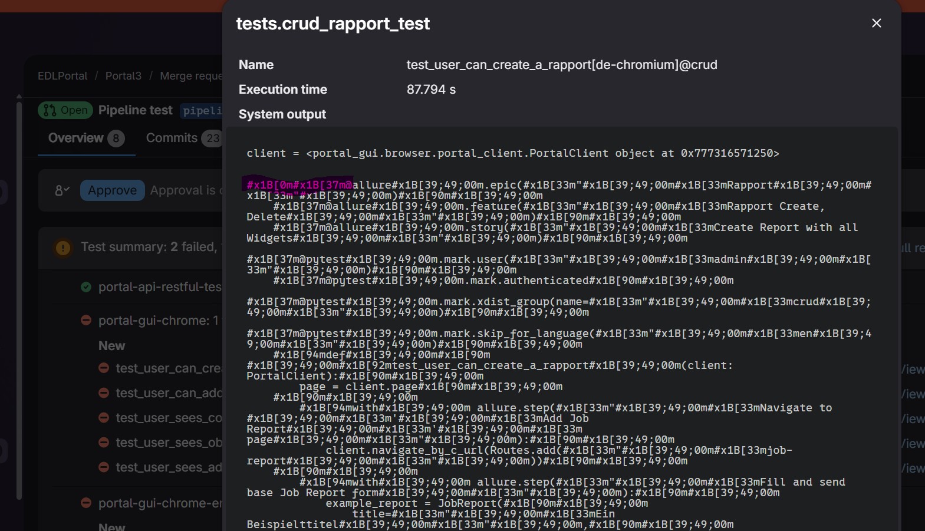Viewport: 925px width, 531px height.
Task: Click the Open merge request status badge
Action: click(x=65, y=110)
